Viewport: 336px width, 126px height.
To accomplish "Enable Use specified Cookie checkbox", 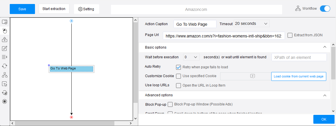I will [178, 76].
